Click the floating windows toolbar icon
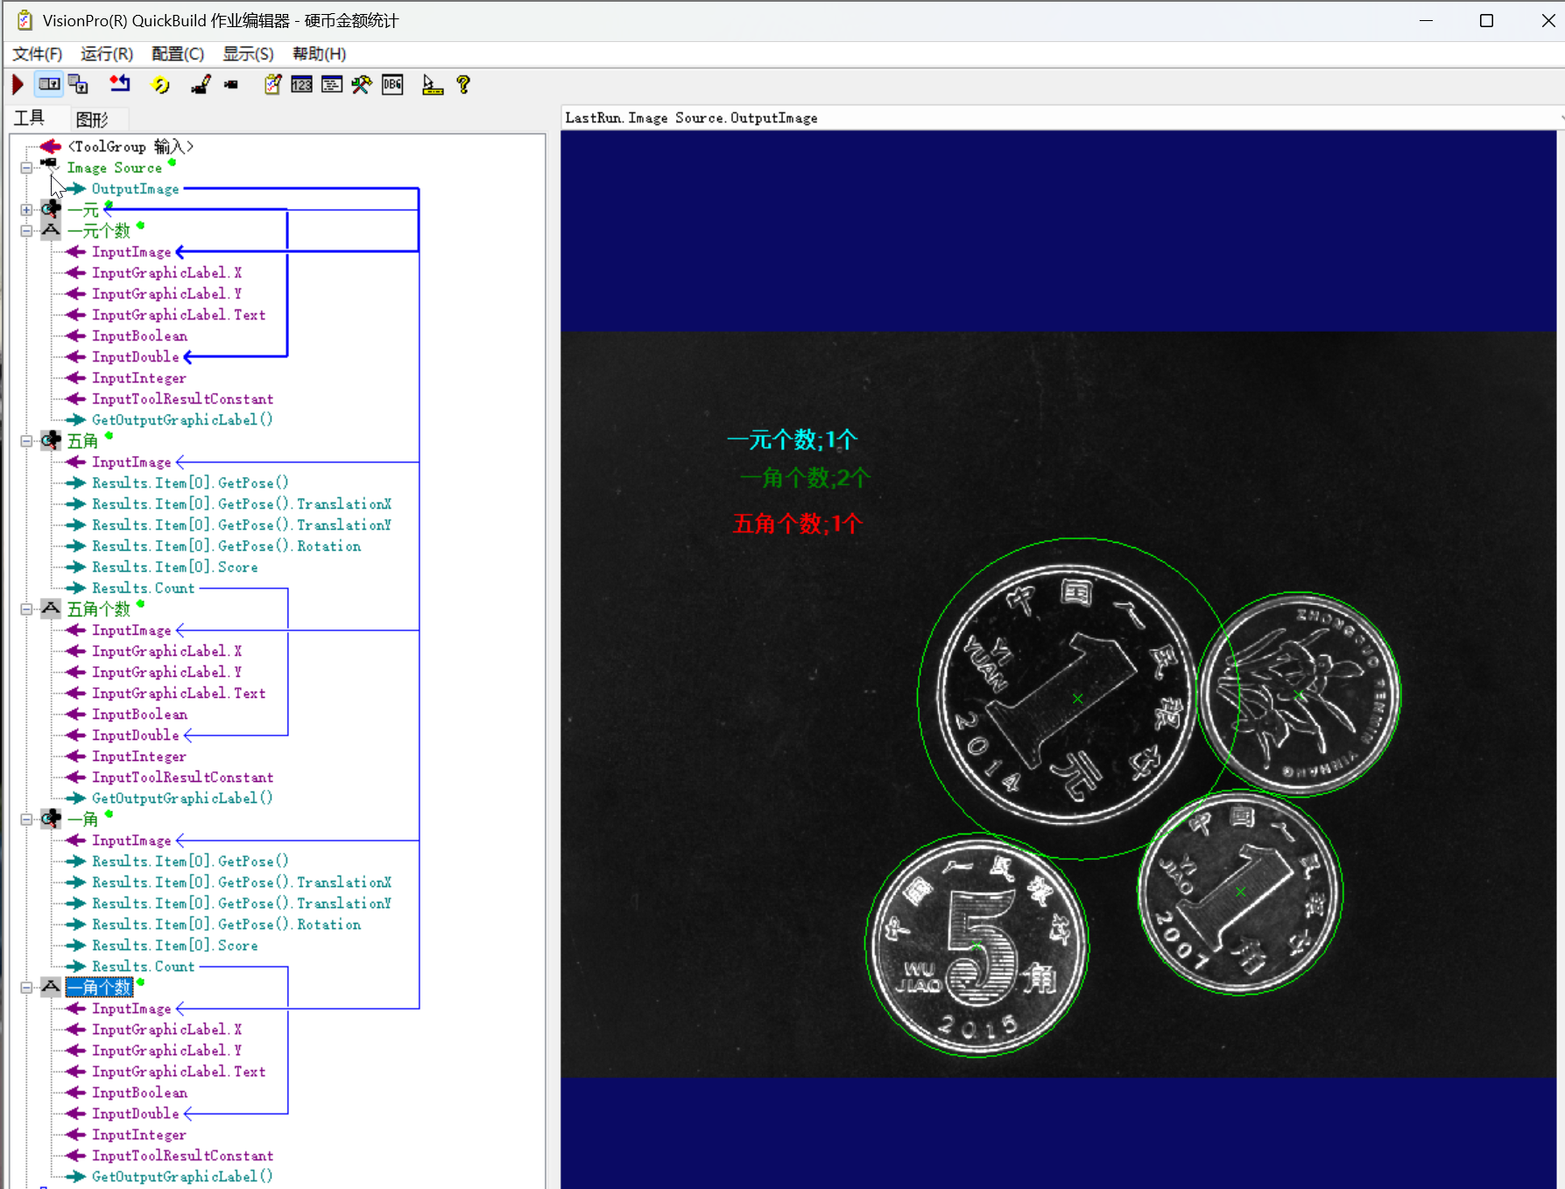 click(x=79, y=85)
